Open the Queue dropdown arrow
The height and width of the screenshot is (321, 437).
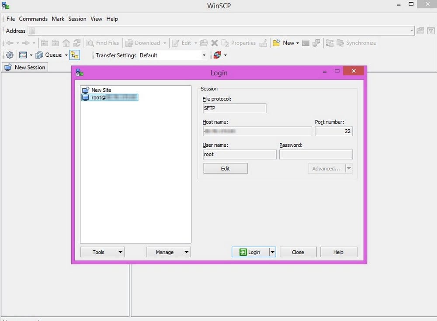(x=66, y=55)
